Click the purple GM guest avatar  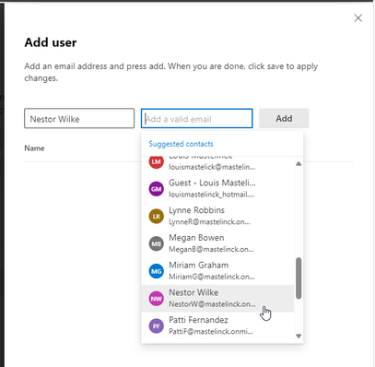pyautogui.click(x=156, y=189)
